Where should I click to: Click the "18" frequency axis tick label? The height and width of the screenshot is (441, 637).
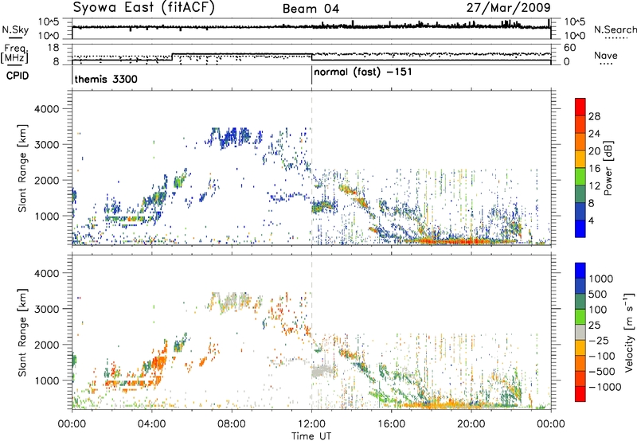pyautogui.click(x=53, y=48)
